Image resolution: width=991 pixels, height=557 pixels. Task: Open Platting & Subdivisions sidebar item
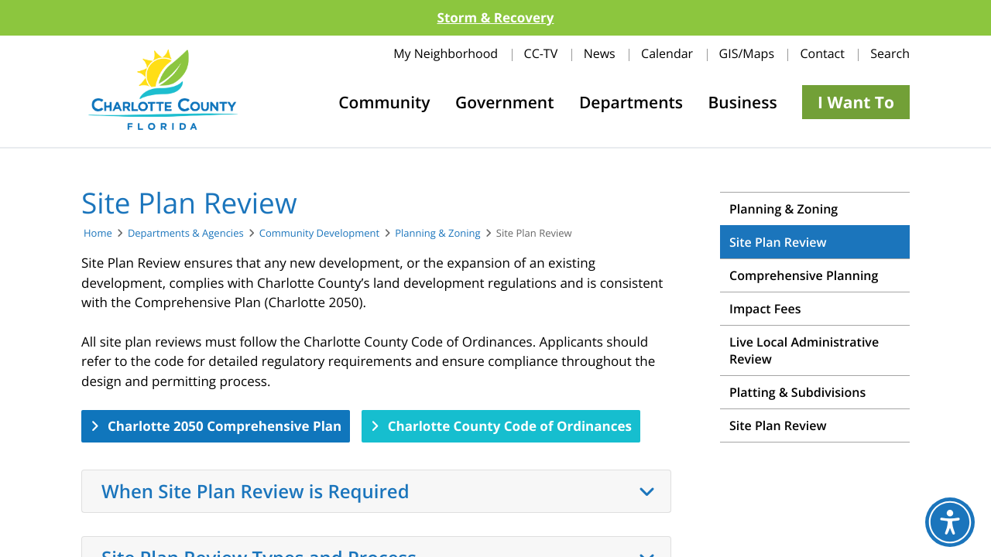(x=797, y=392)
